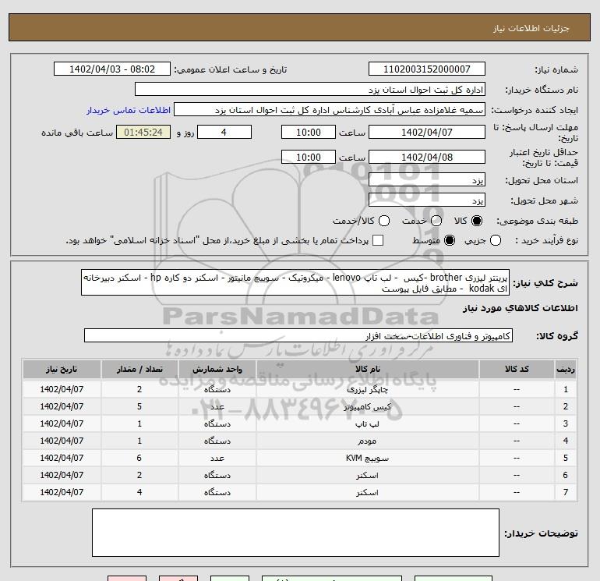The height and width of the screenshot is (581, 600).
Task: Click the delivery city field یزد
Action: [x=427, y=200]
